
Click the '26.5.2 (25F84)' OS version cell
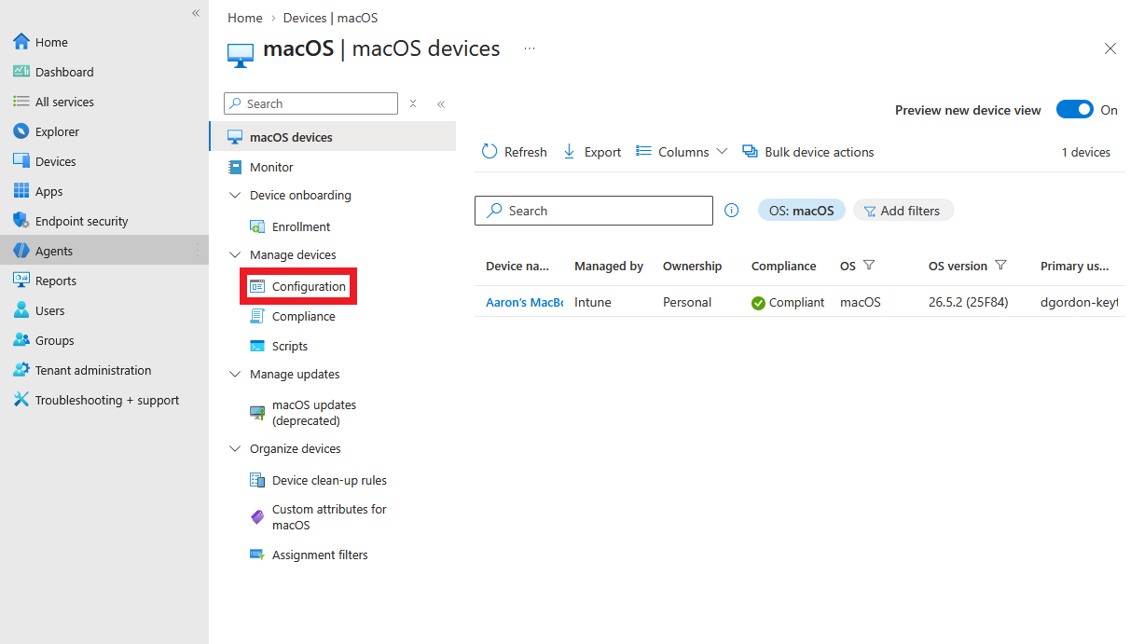tap(968, 302)
